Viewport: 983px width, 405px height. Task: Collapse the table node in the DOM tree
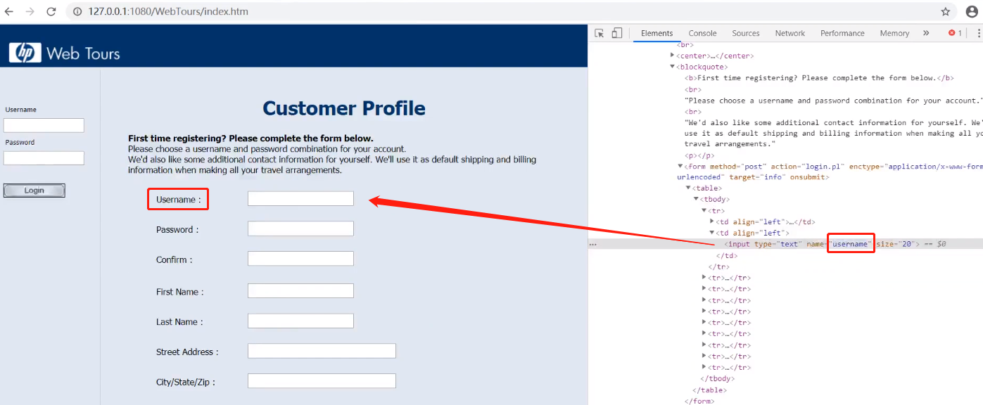688,188
